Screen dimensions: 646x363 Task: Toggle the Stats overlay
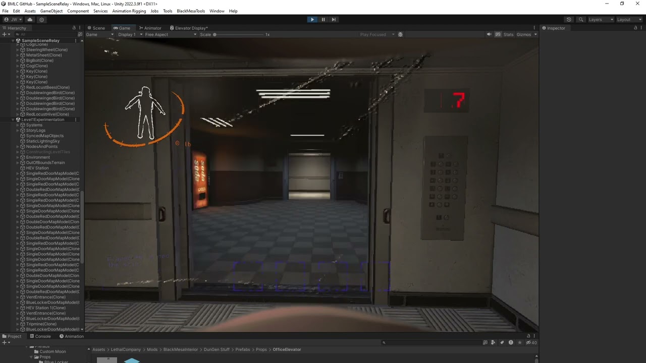click(508, 34)
